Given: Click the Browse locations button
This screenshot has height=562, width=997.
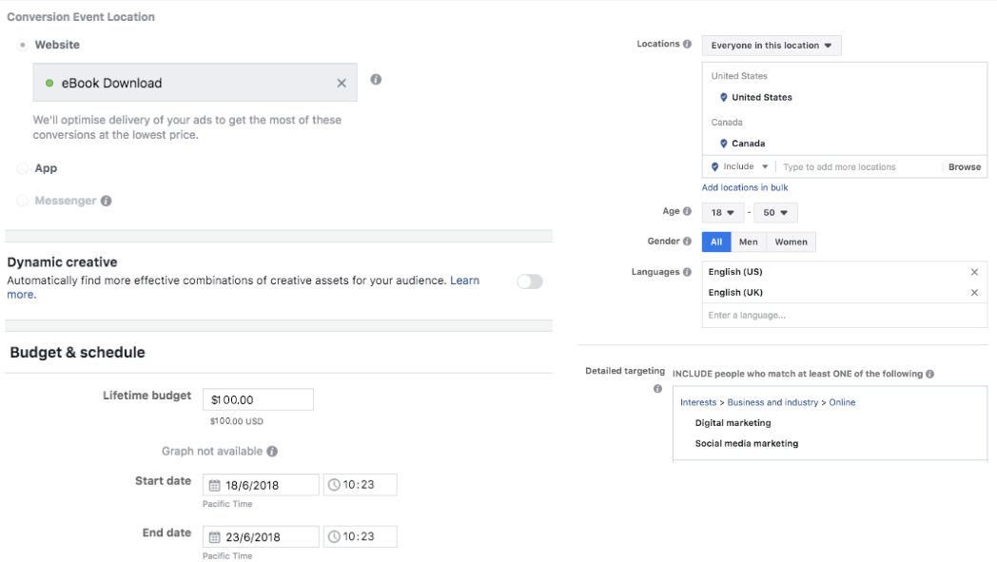Looking at the screenshot, I should tap(964, 166).
